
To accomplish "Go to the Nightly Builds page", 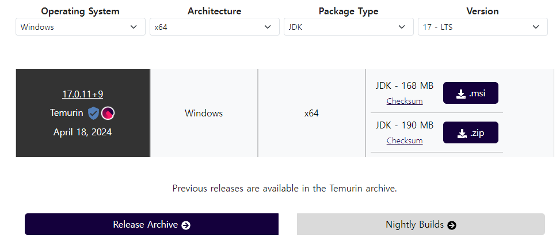I will pos(421,224).
